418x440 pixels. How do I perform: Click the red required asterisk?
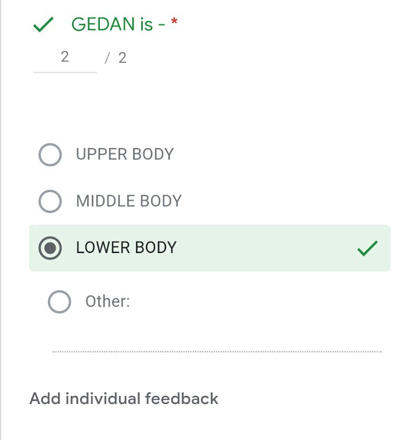point(174,23)
